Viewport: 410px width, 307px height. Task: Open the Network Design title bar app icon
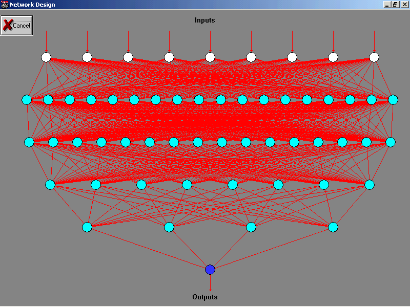pyautogui.click(x=5, y=5)
